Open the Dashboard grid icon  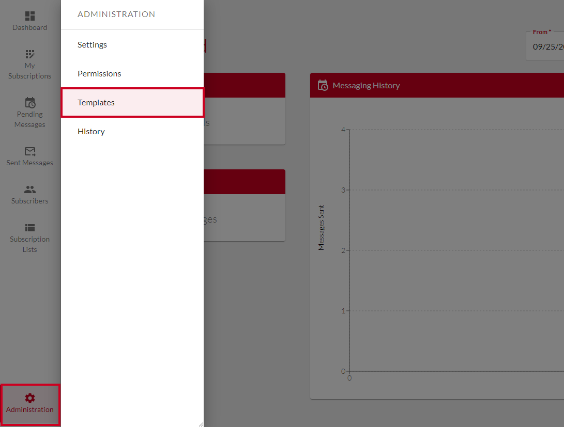pos(30,16)
